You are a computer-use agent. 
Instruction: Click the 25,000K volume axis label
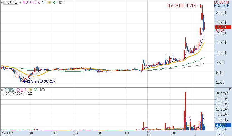222,104
